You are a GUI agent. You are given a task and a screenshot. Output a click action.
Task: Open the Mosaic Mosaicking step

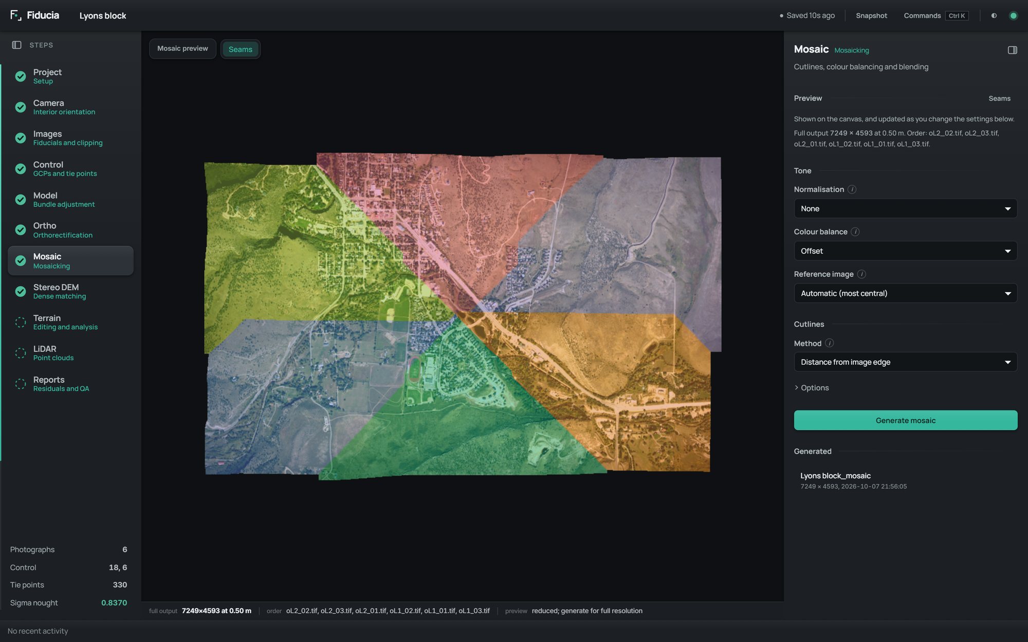click(x=70, y=261)
